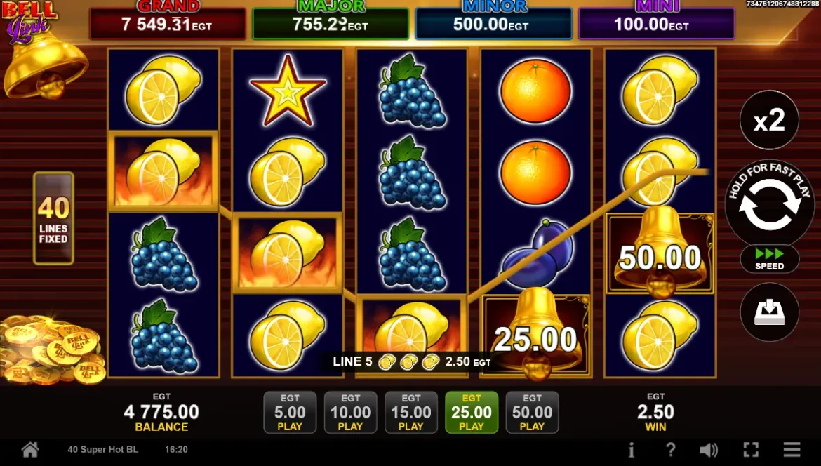821x466 pixels.
Task: Click the 40 Lines Fixed panel
Action: pyautogui.click(x=53, y=218)
